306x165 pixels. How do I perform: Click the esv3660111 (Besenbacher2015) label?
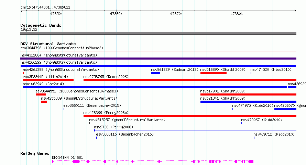[92, 105]
